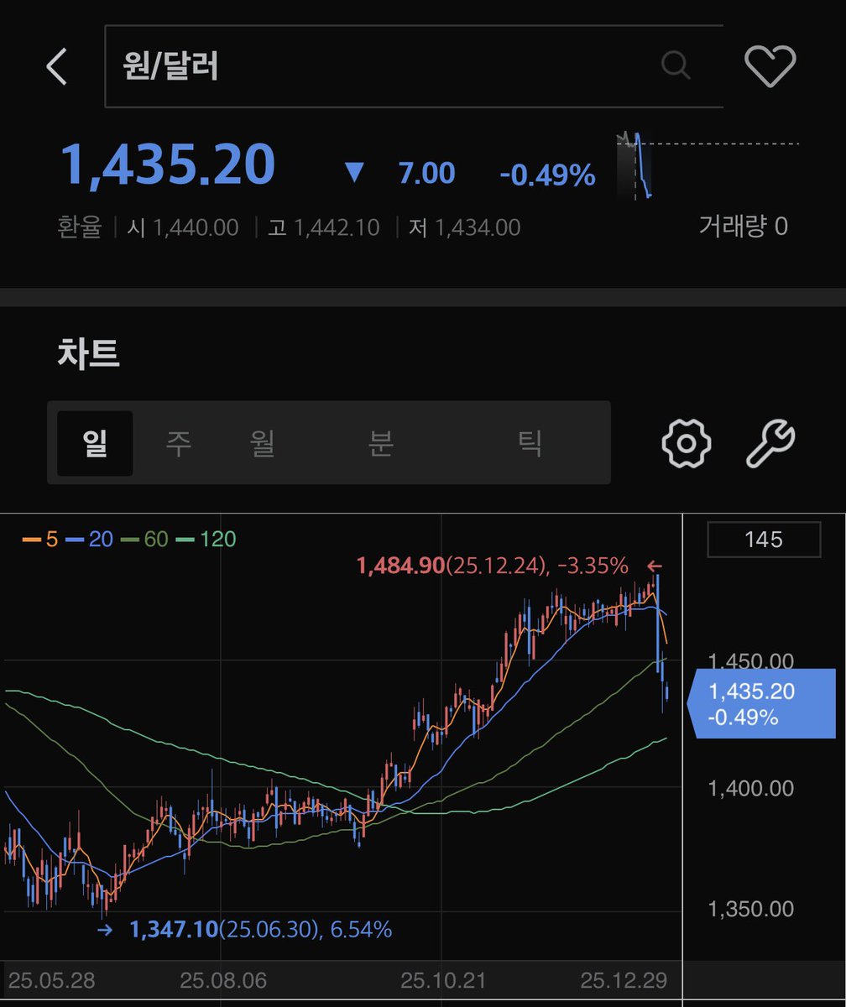Click the current rate 1,435.20 headline
The image size is (846, 1007).
tap(168, 164)
